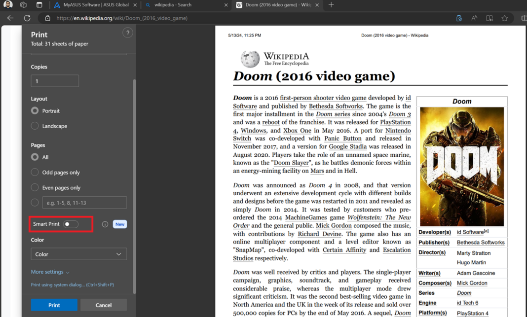
Task: Set Copies in the input field
Action: pyautogui.click(x=54, y=80)
